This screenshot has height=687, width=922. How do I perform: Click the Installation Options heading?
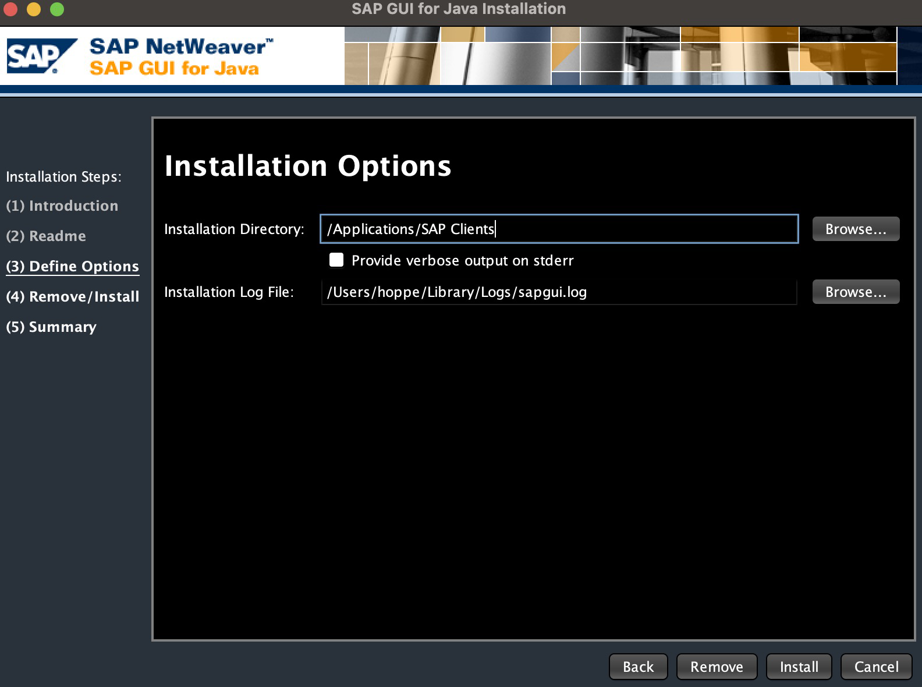(308, 166)
